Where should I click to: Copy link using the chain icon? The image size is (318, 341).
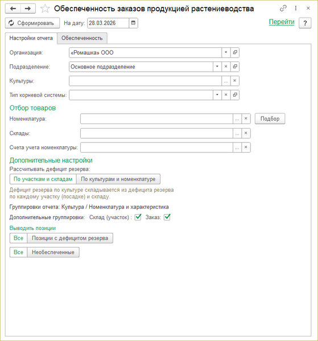(x=283, y=9)
